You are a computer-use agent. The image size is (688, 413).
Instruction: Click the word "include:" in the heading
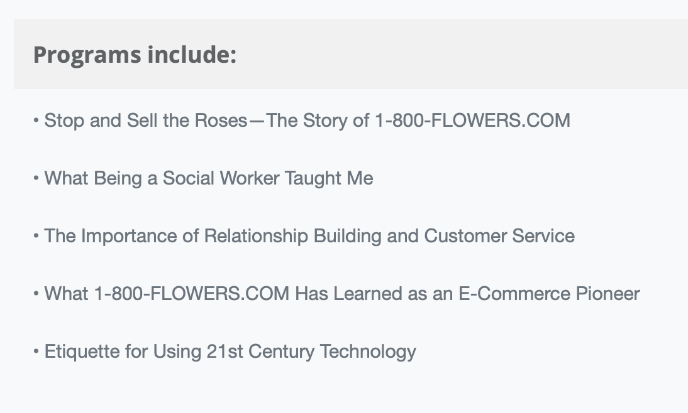tap(192, 55)
